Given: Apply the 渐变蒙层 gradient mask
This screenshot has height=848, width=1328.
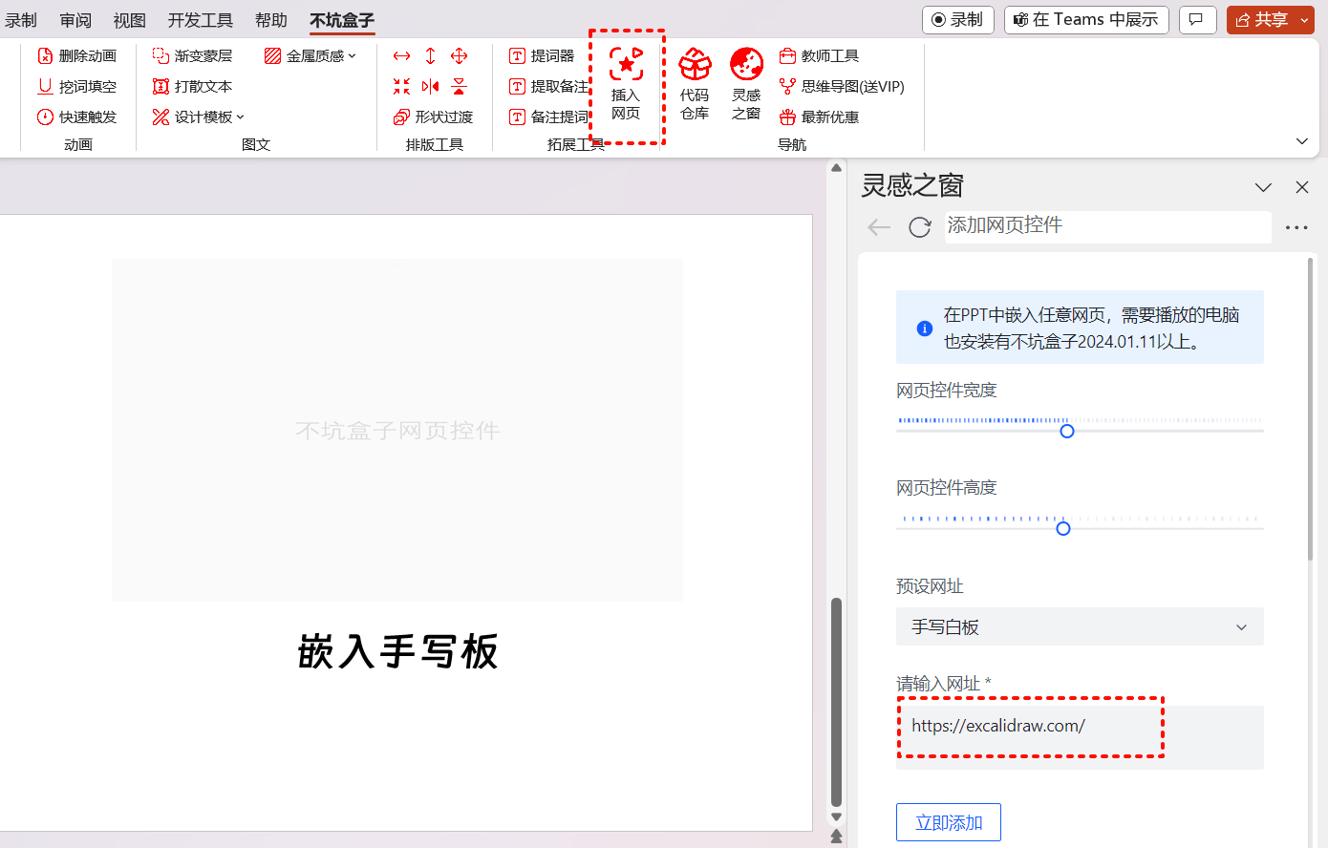Looking at the screenshot, I should click(192, 56).
